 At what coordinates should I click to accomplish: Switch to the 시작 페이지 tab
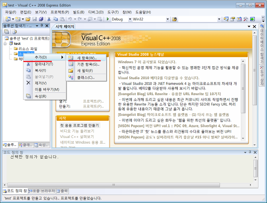click(65, 27)
